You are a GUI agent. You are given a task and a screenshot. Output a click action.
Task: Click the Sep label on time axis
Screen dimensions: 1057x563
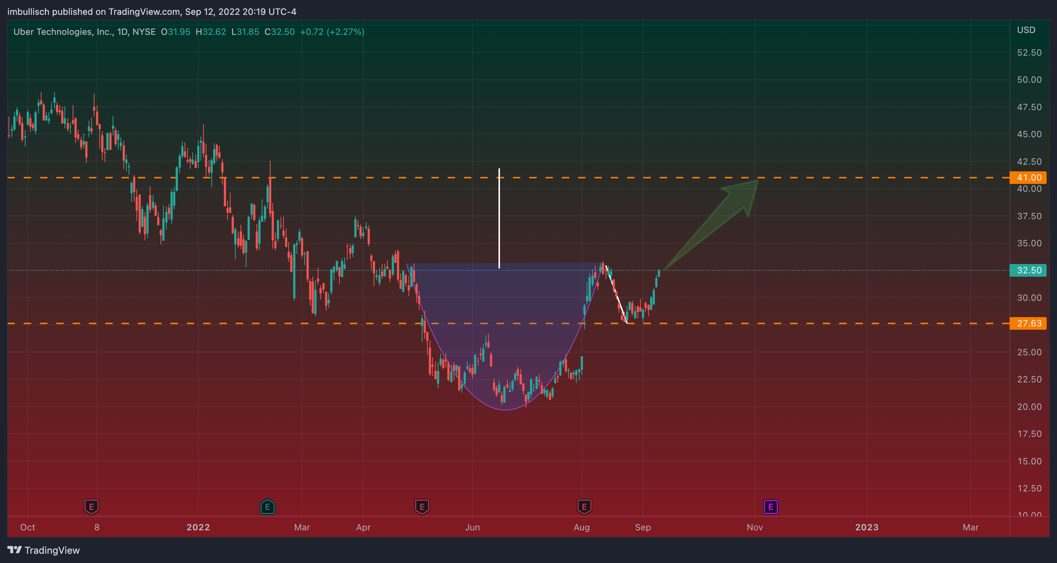tap(643, 527)
